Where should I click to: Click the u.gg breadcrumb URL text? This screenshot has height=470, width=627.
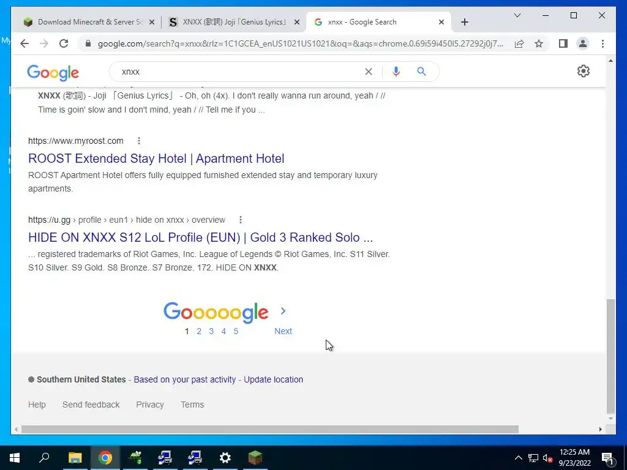(127, 220)
